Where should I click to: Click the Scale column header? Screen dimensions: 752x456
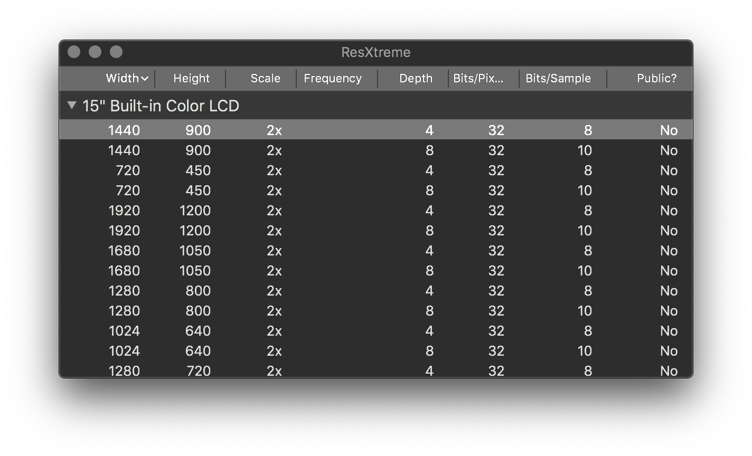coord(265,79)
